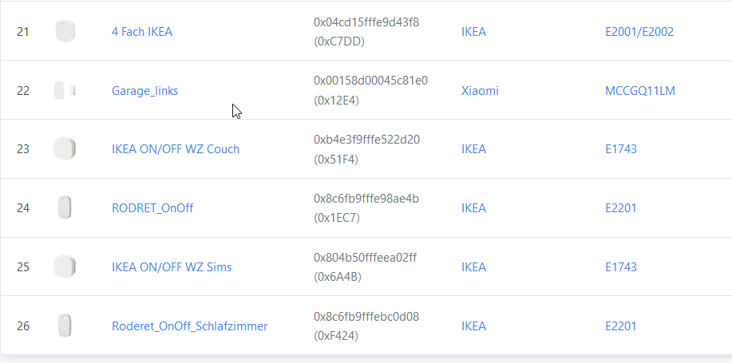Open the E2001/E2002 model link
732x363 pixels.
639,32
